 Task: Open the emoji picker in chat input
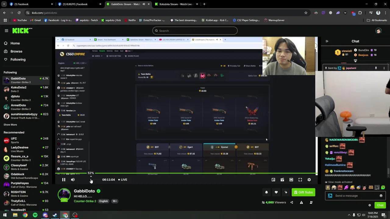[381, 196]
